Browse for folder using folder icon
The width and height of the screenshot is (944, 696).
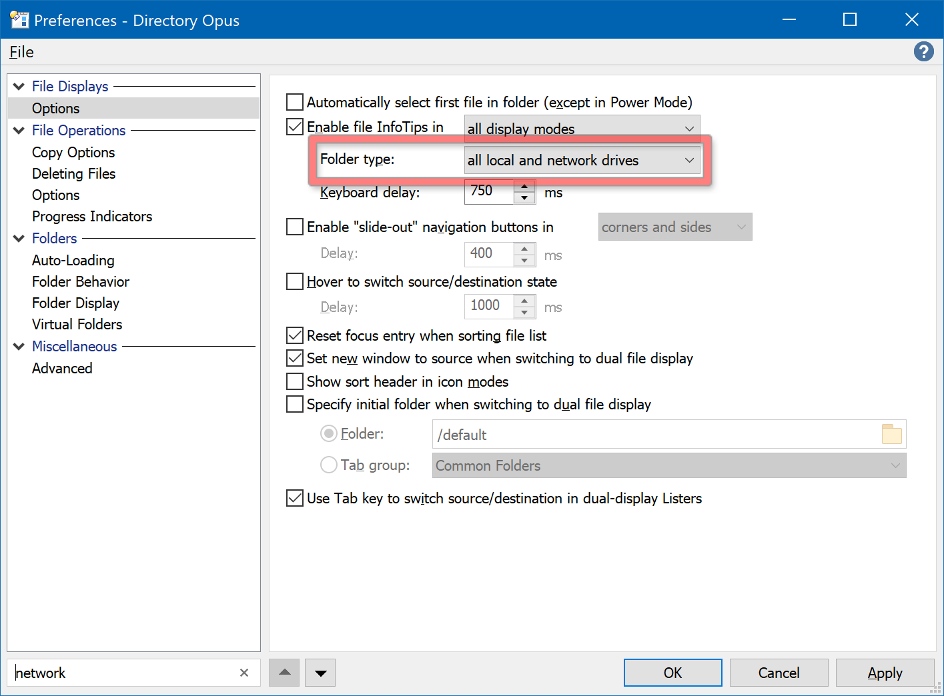(x=891, y=434)
